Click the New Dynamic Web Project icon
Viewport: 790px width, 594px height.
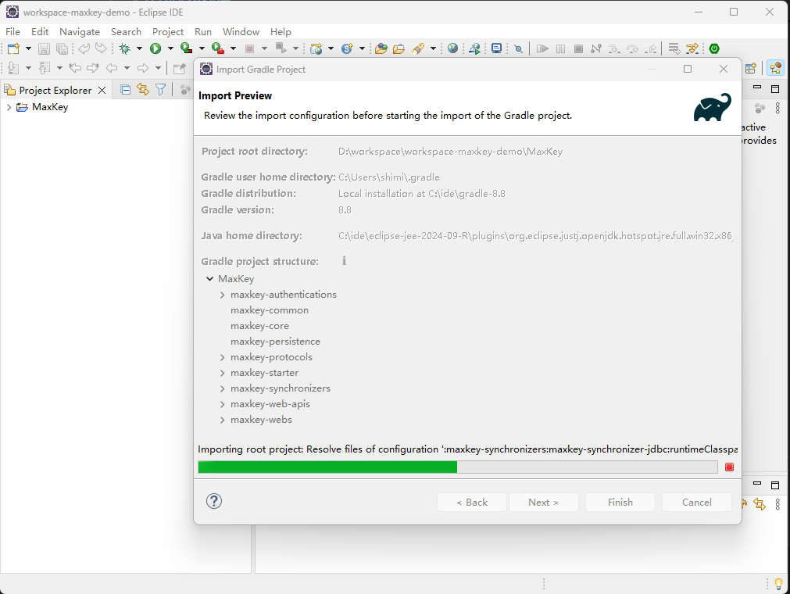click(x=316, y=49)
